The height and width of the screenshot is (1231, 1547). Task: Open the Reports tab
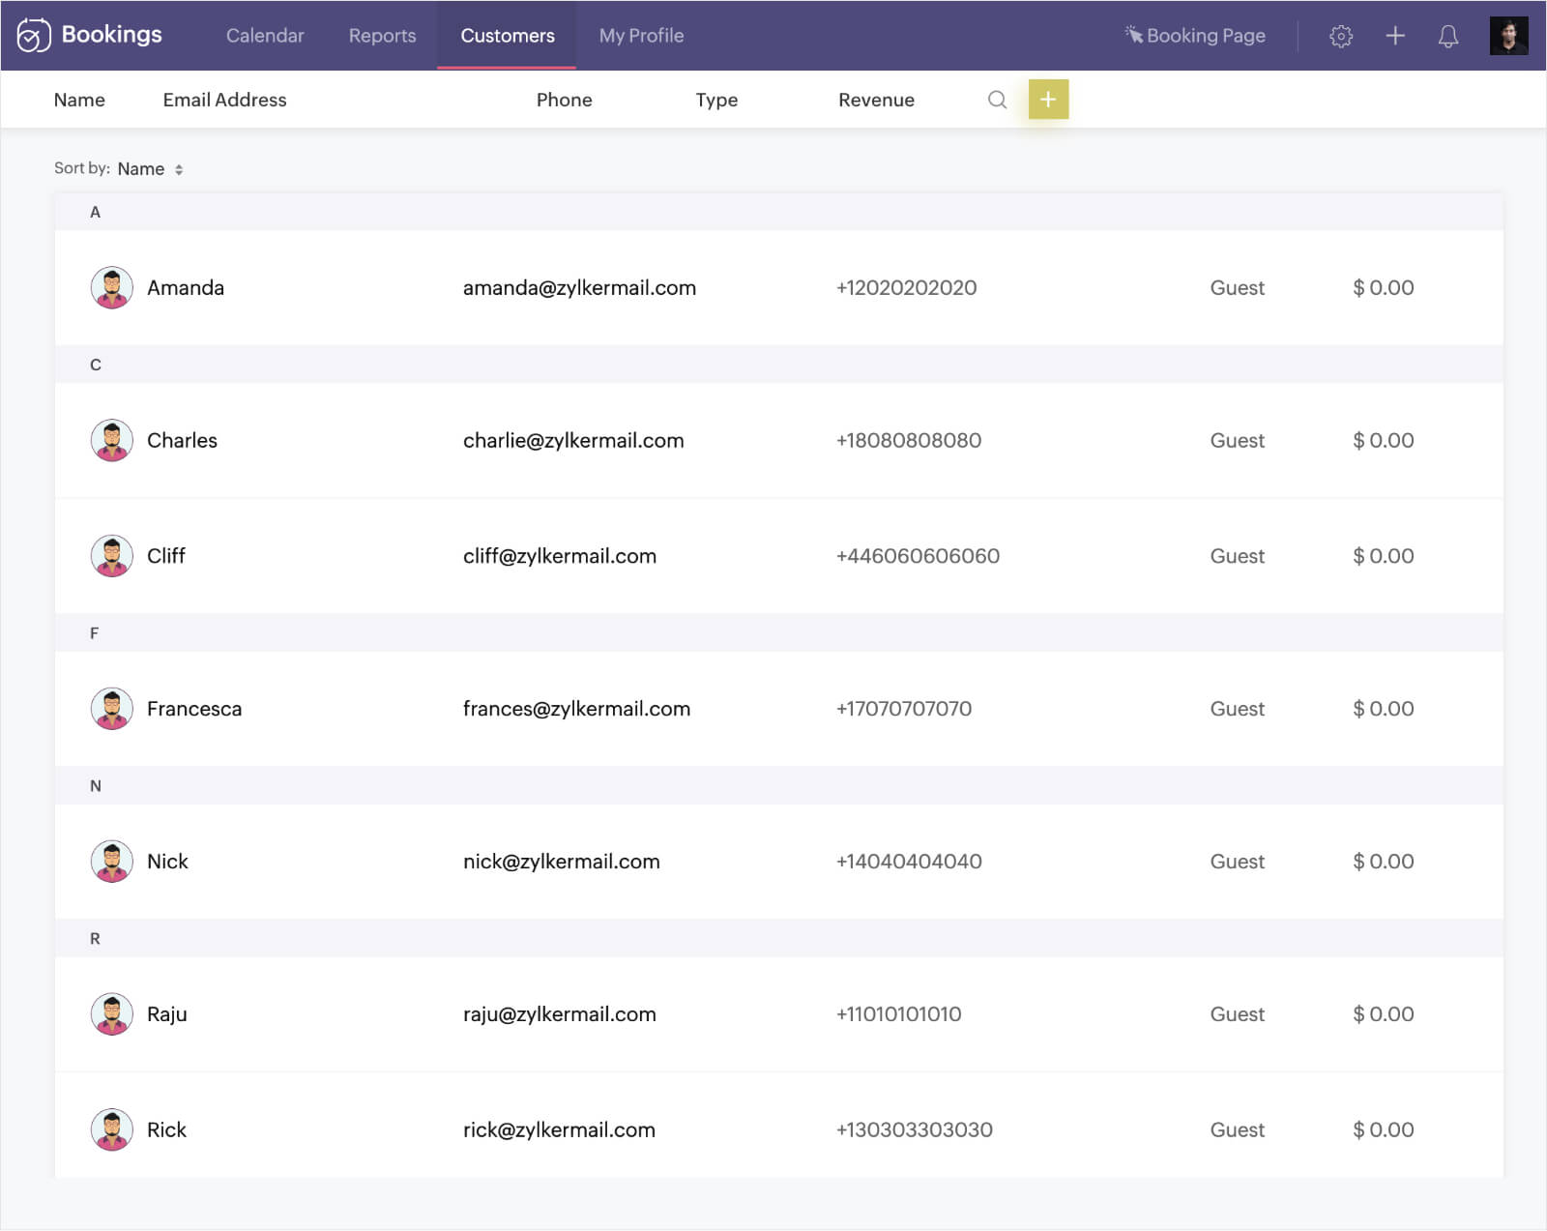click(x=382, y=36)
